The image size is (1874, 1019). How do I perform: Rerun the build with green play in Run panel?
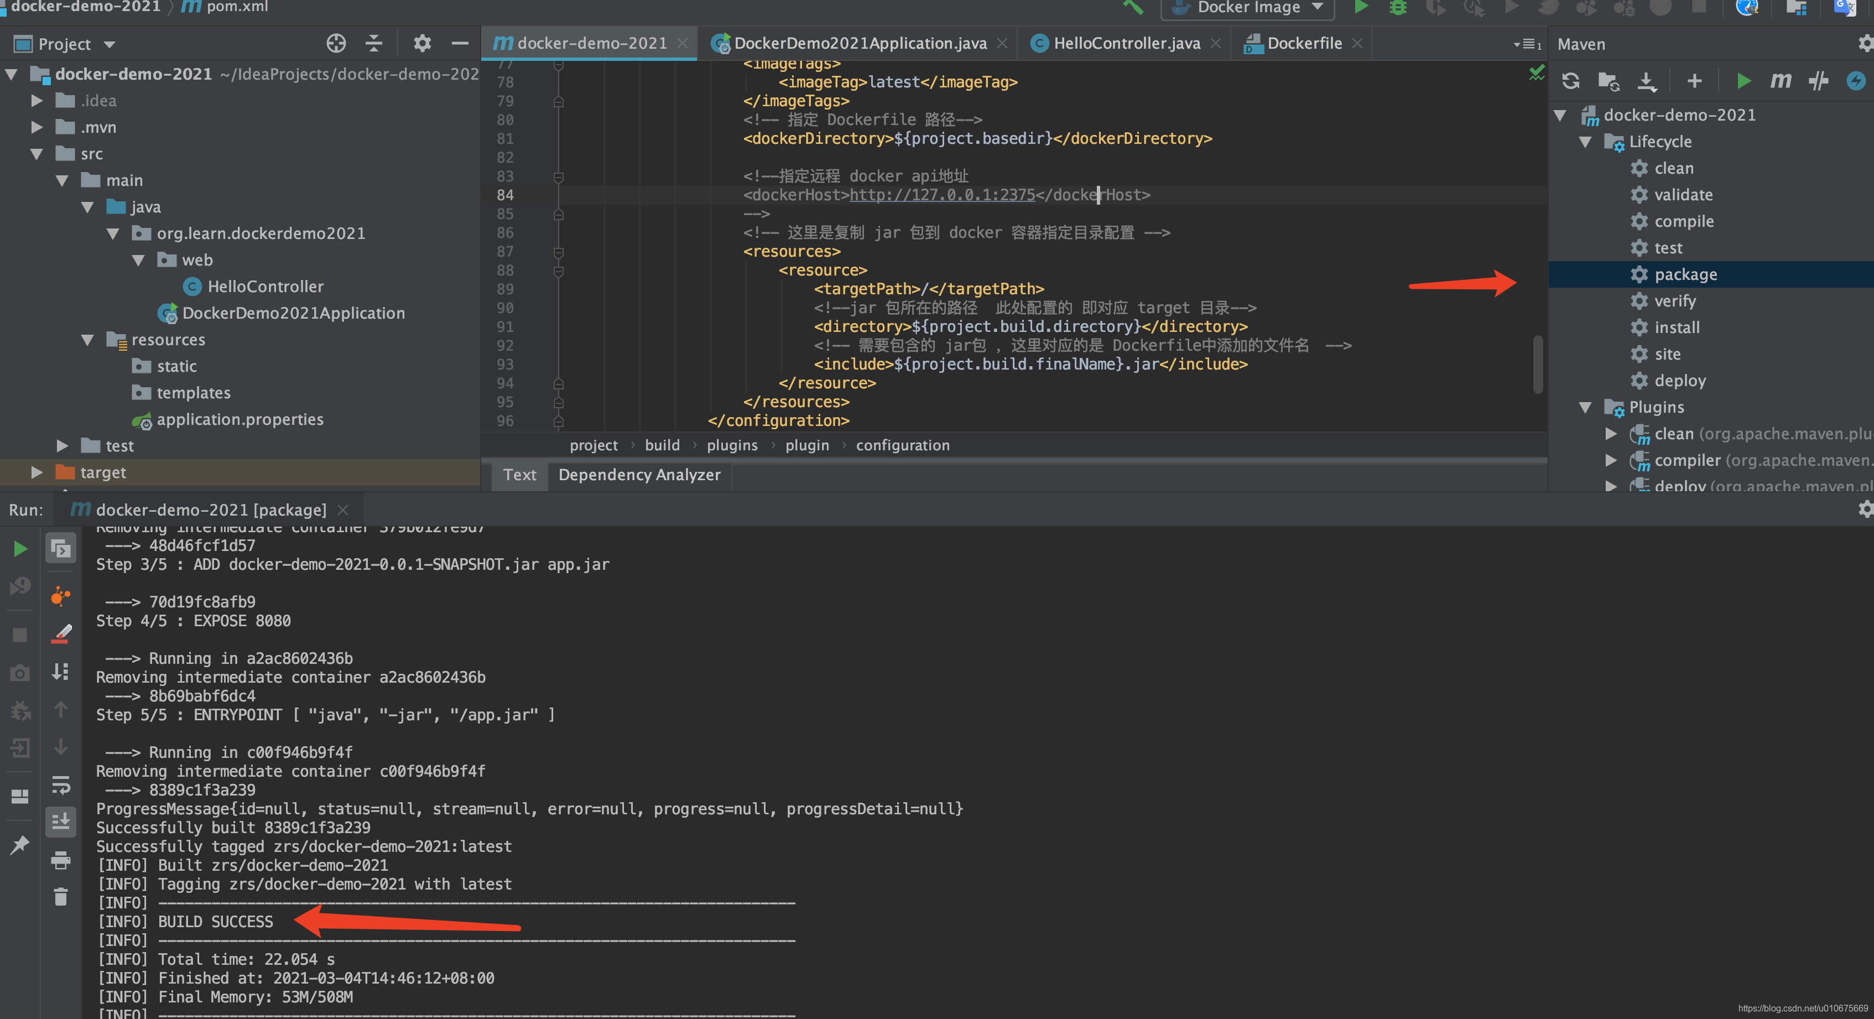pos(20,549)
